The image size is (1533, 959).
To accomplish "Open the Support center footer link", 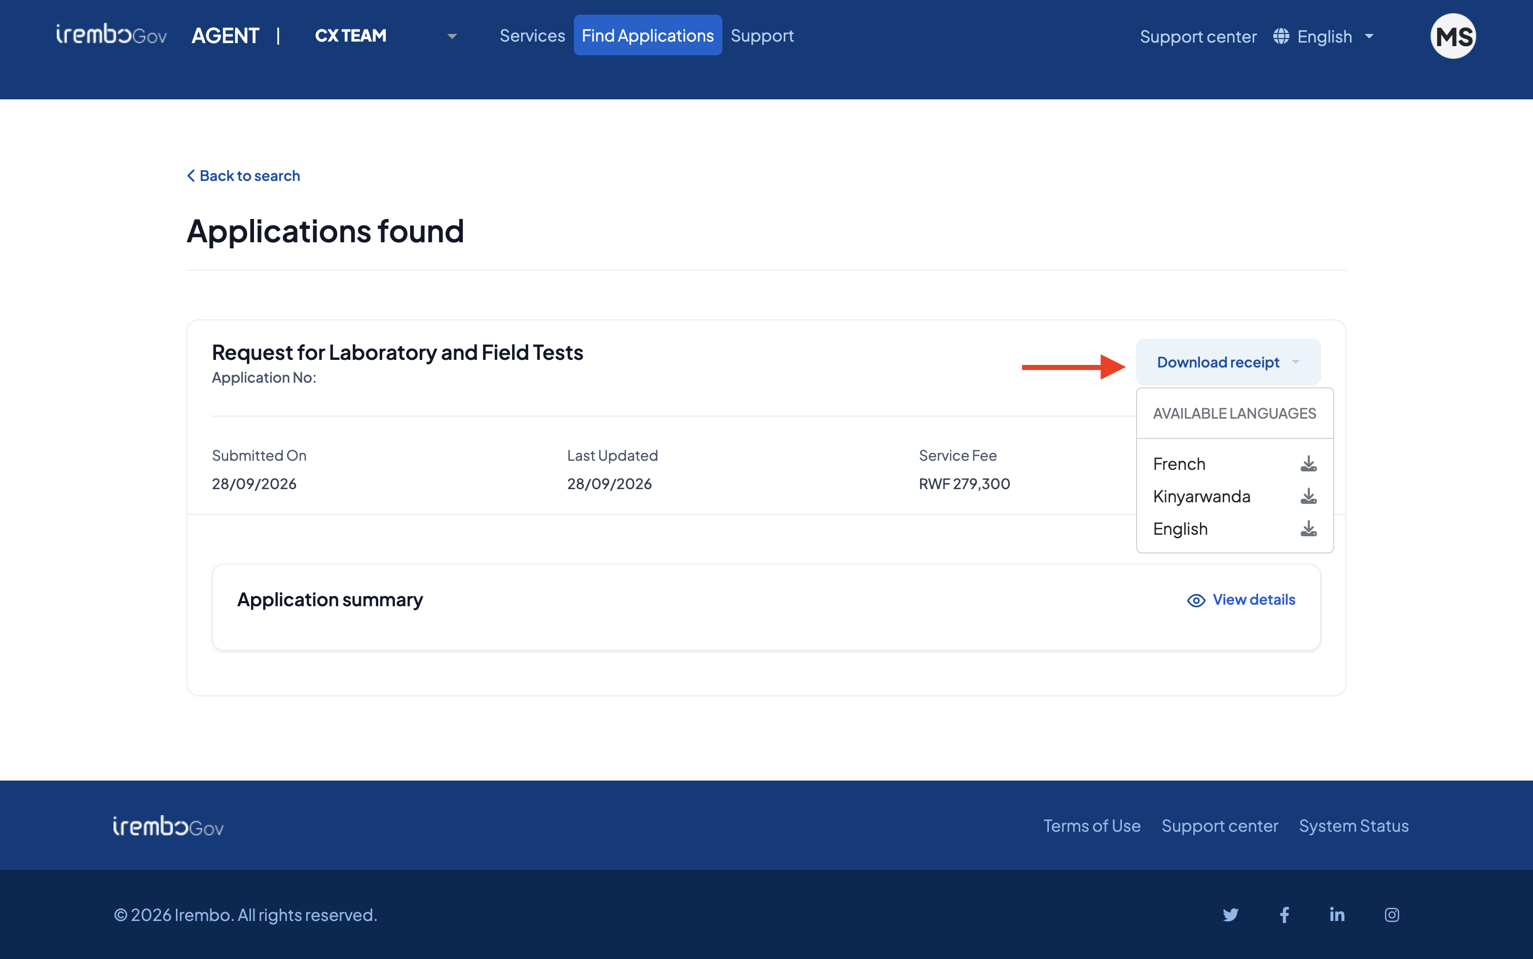I will tap(1219, 826).
